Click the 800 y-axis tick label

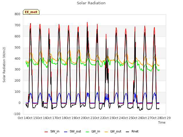point(17,14)
